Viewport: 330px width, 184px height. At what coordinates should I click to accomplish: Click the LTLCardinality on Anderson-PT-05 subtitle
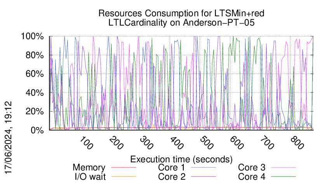181,23
